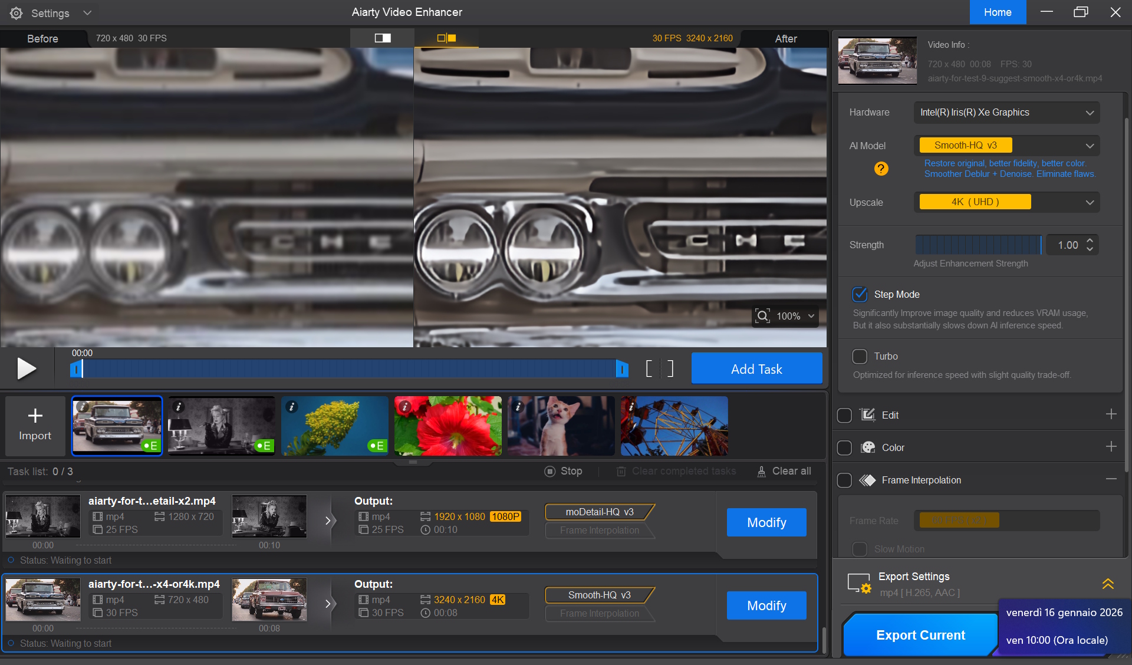Click the Clear all broom icon
Viewport: 1132px width, 665px height.
click(x=761, y=472)
